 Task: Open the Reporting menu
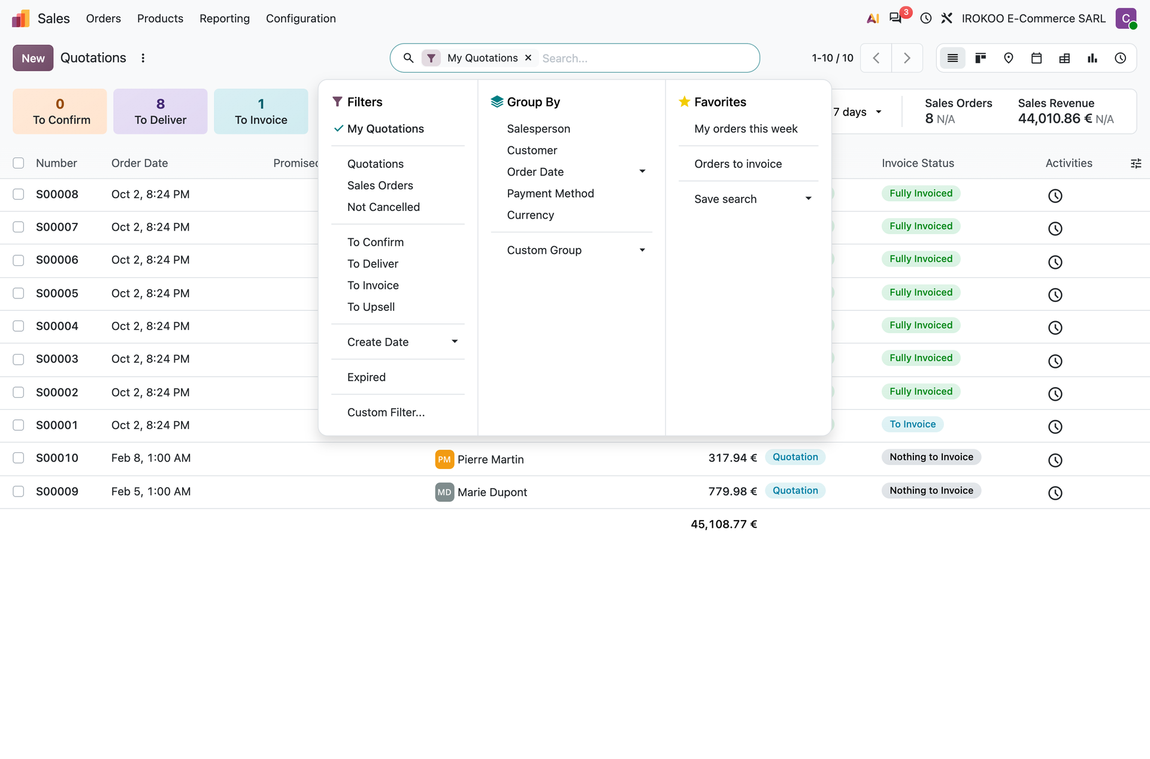pyautogui.click(x=225, y=19)
